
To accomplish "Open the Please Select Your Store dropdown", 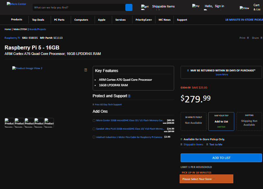I will click(x=206, y=179).
